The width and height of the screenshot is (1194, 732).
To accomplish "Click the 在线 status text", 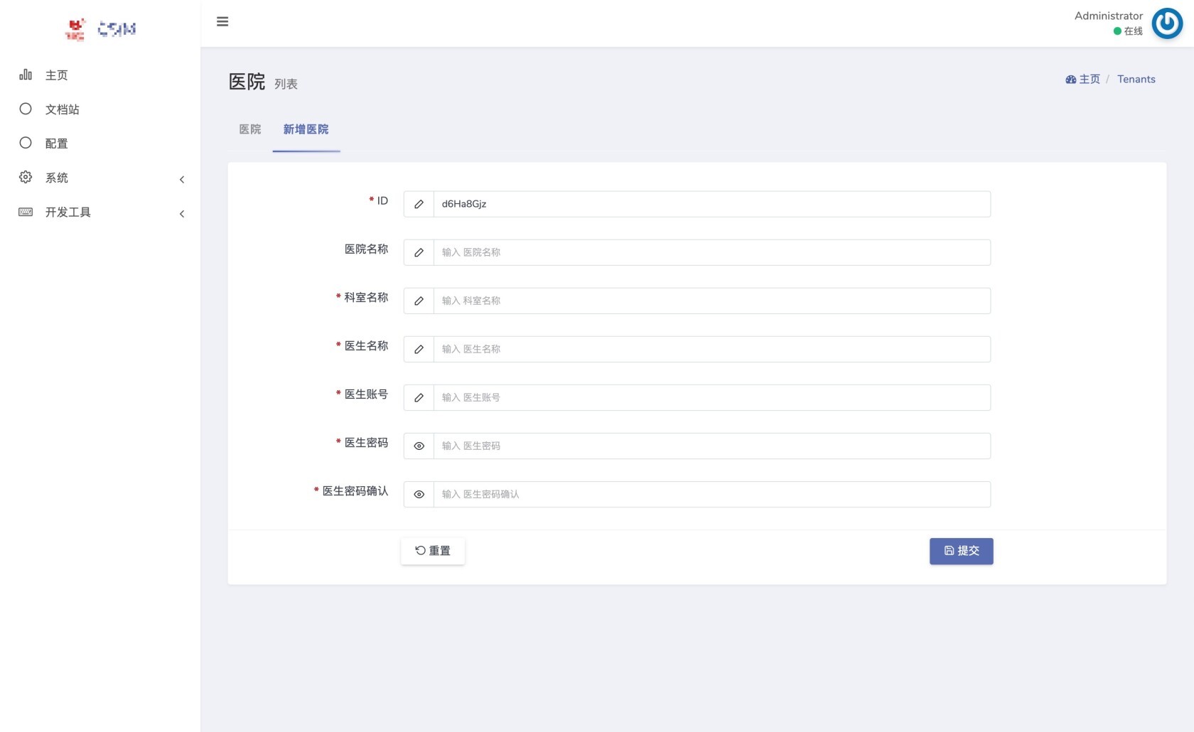I will click(x=1134, y=31).
